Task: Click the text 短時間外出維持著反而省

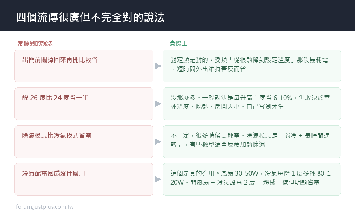Action: (211, 69)
